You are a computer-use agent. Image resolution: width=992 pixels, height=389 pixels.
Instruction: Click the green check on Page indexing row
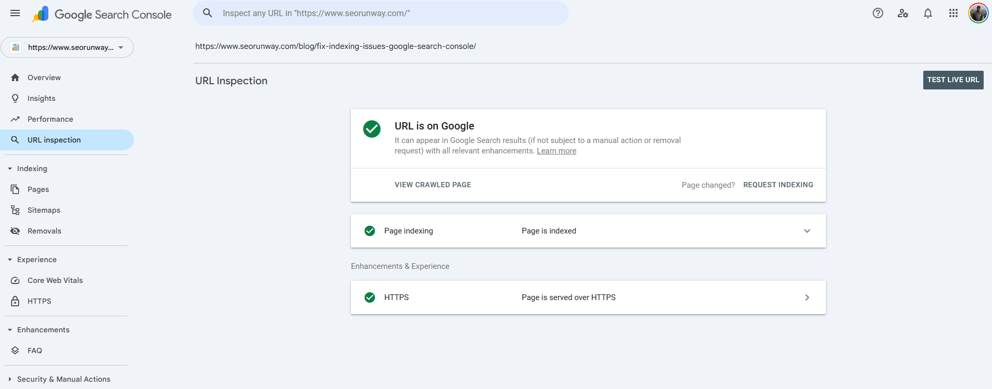point(370,231)
